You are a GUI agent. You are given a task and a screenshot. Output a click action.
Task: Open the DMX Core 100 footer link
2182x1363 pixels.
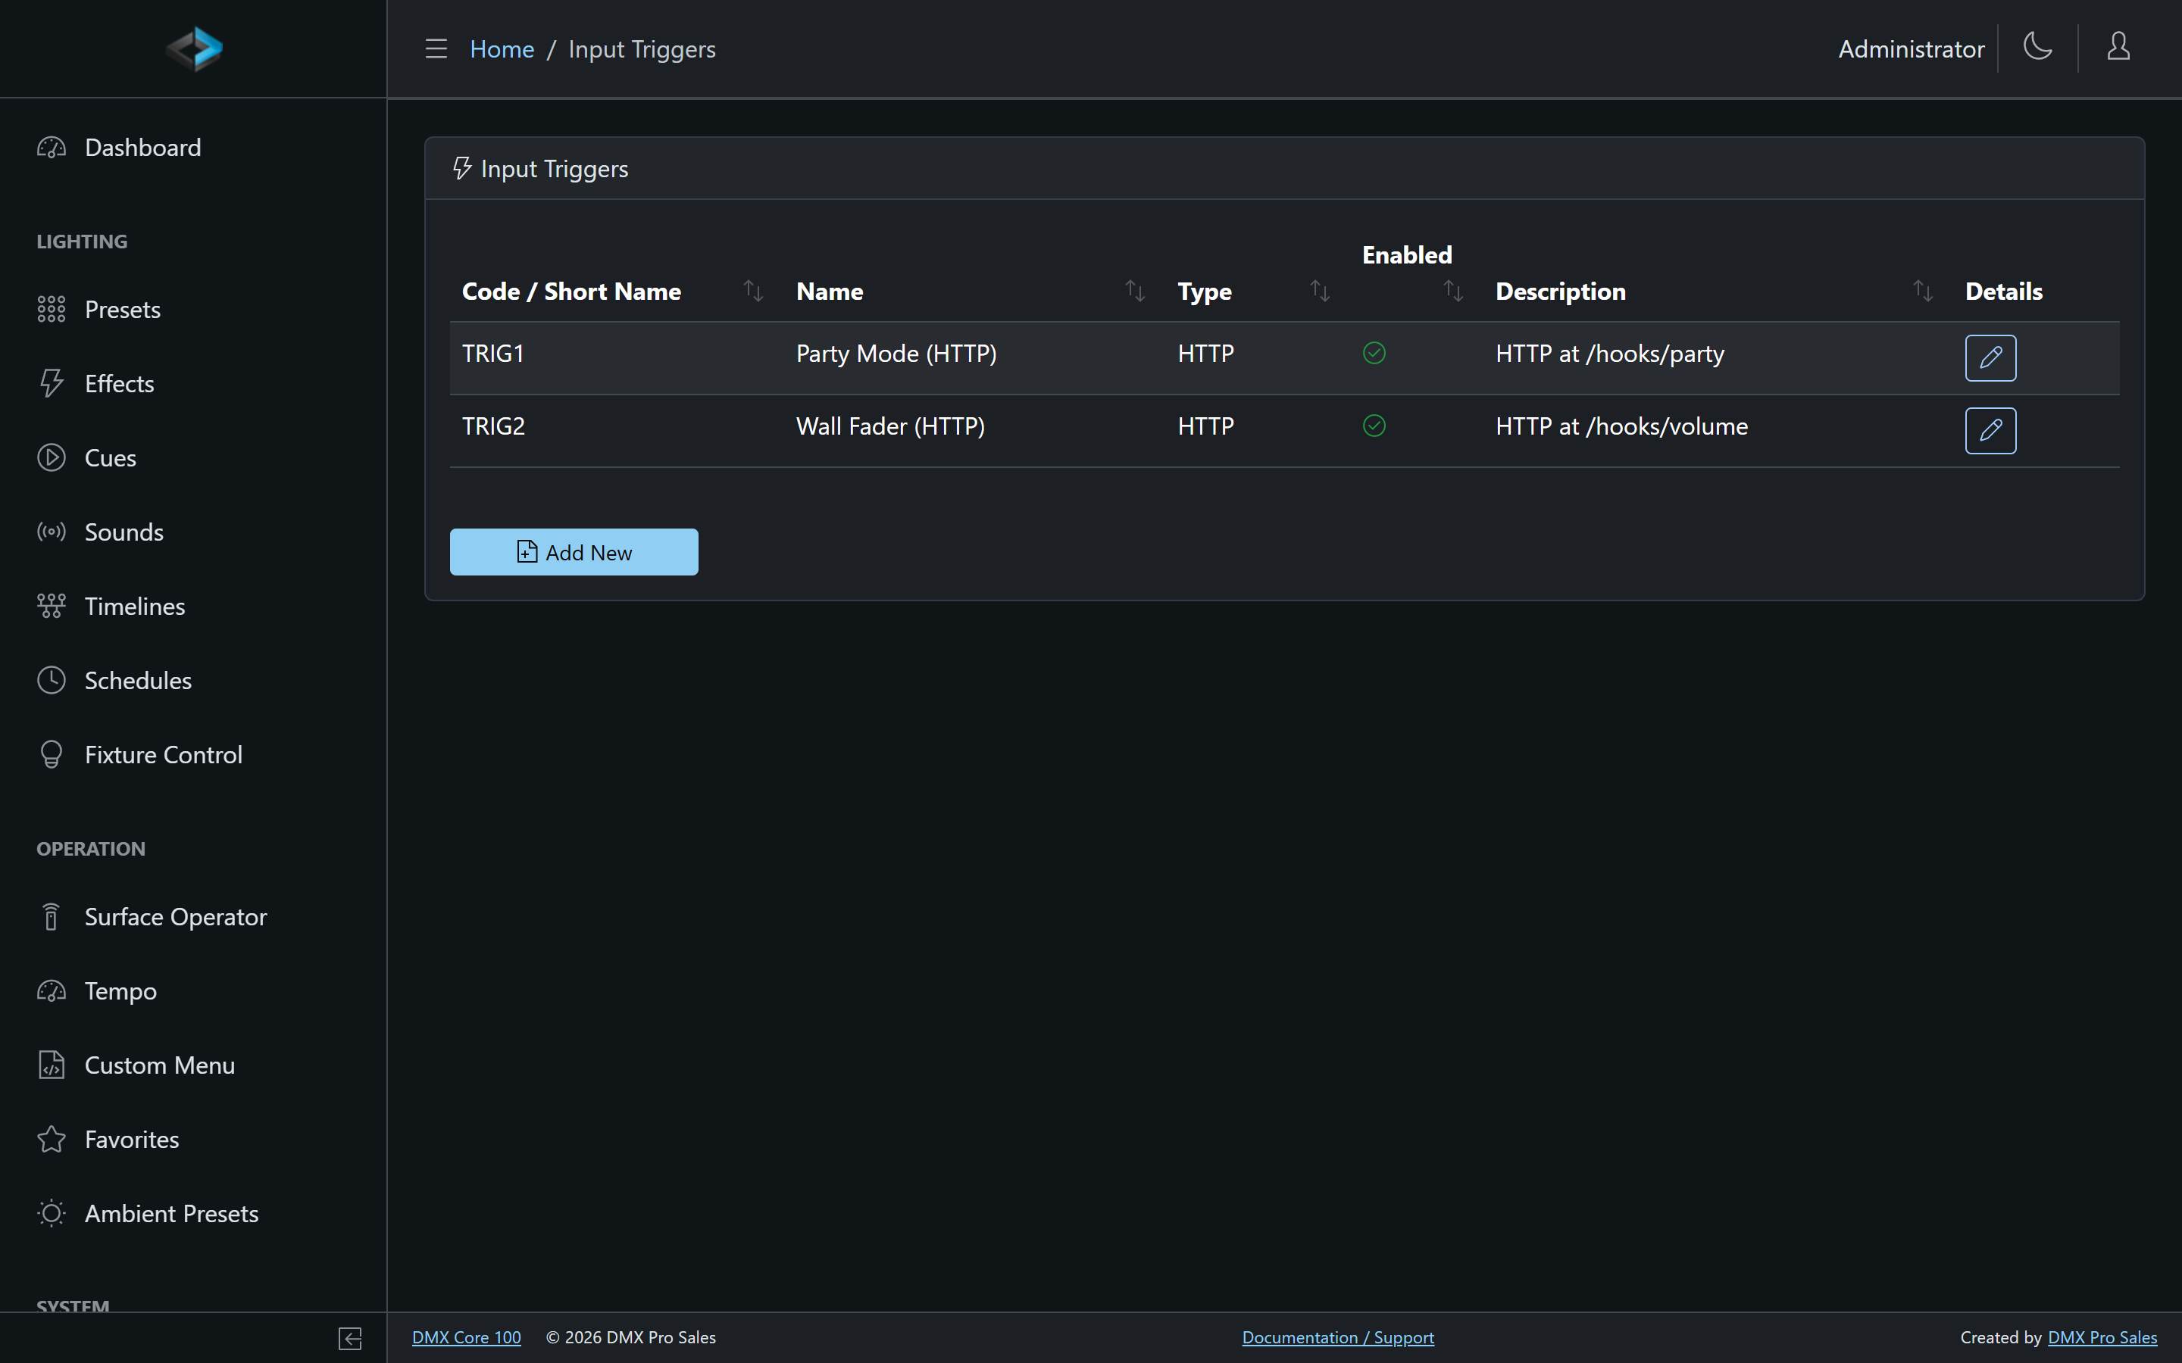pyautogui.click(x=466, y=1338)
